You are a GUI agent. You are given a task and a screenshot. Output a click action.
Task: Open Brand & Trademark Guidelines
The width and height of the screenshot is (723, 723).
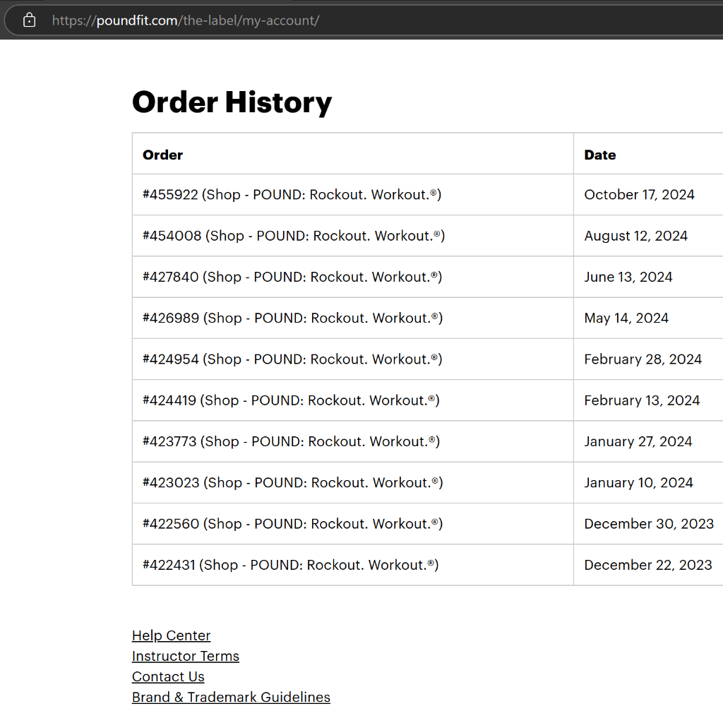click(231, 697)
